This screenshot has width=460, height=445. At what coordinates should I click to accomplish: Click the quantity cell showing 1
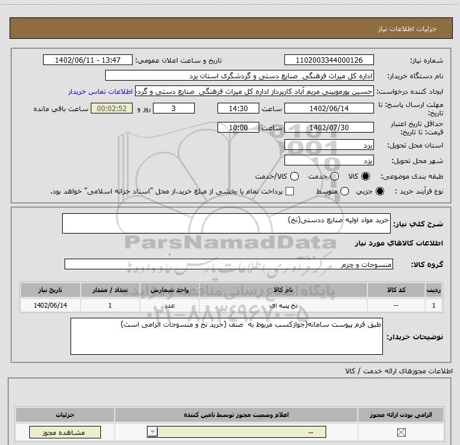[x=110, y=305]
